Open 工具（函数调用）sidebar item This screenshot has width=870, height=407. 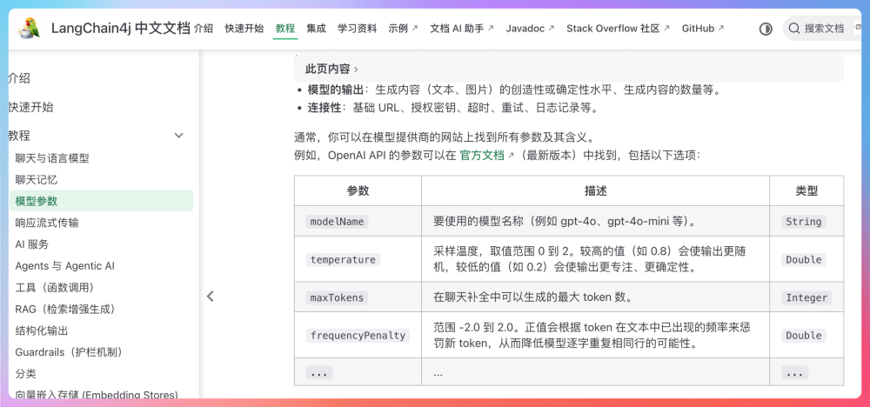(x=54, y=287)
